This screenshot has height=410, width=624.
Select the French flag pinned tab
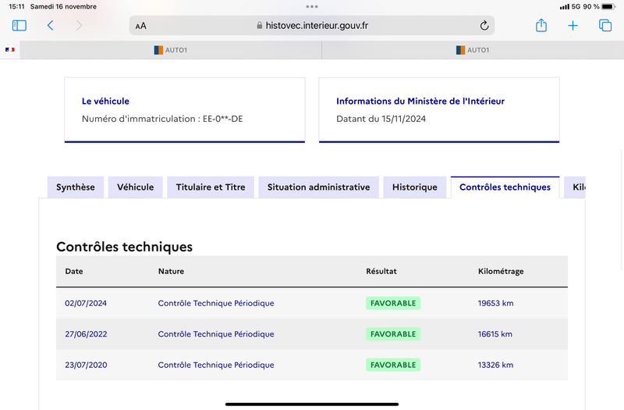(x=10, y=50)
